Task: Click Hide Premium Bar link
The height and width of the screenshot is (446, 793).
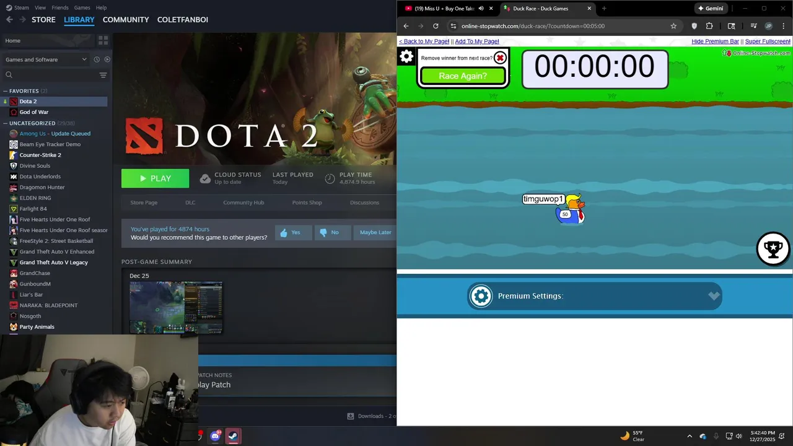Action: [715, 42]
